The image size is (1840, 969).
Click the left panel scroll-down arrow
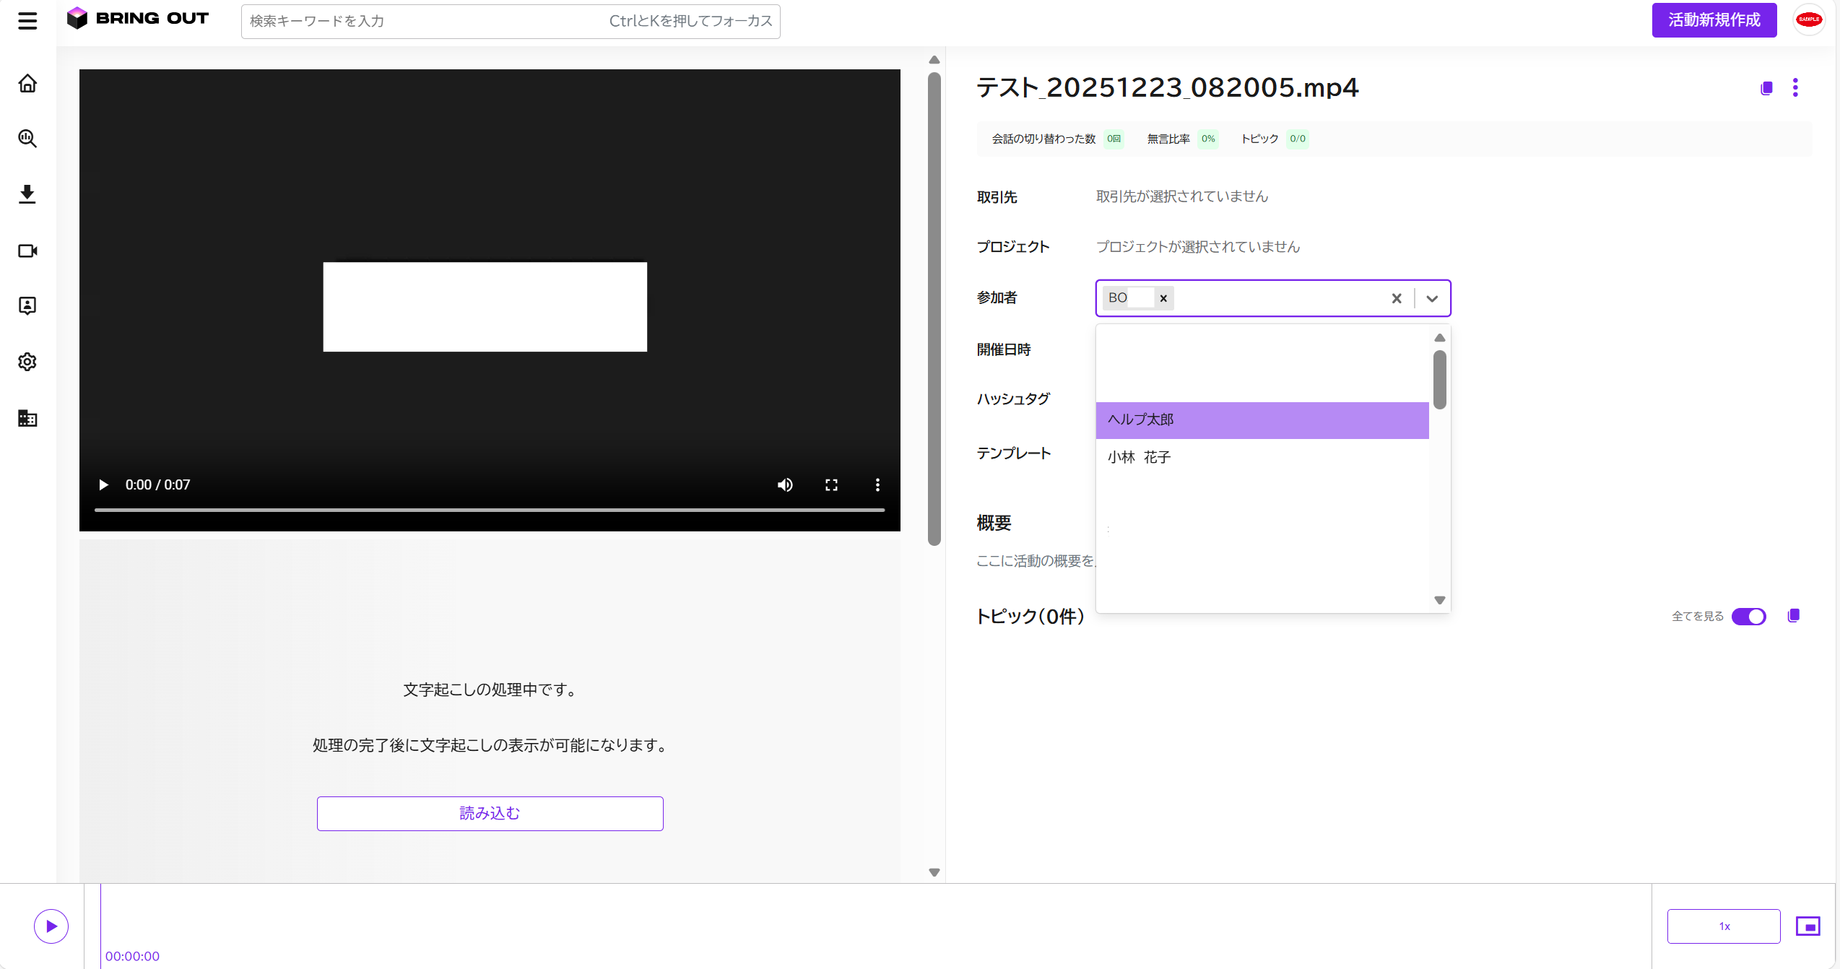tap(934, 872)
